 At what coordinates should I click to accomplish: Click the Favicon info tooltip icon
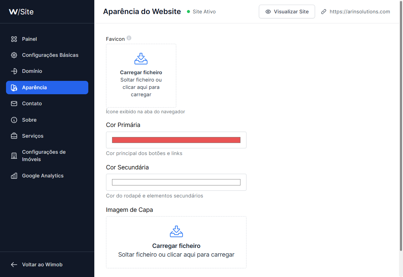pyautogui.click(x=129, y=38)
